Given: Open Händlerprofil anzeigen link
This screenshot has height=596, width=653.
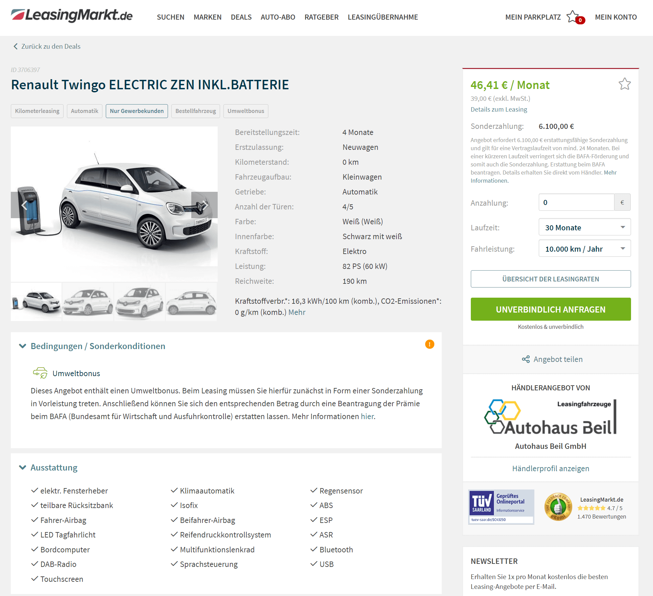Looking at the screenshot, I should tap(551, 468).
